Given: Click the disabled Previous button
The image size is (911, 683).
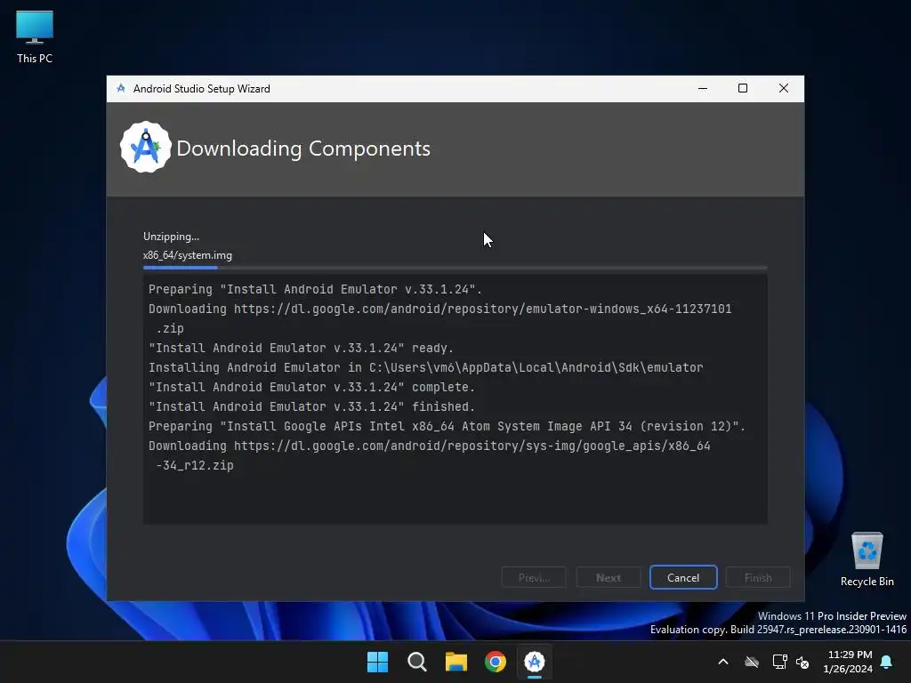Looking at the screenshot, I should click(x=534, y=577).
